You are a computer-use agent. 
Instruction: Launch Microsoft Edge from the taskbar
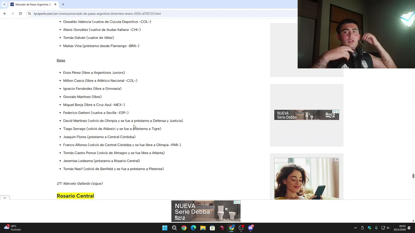[x=194, y=228]
